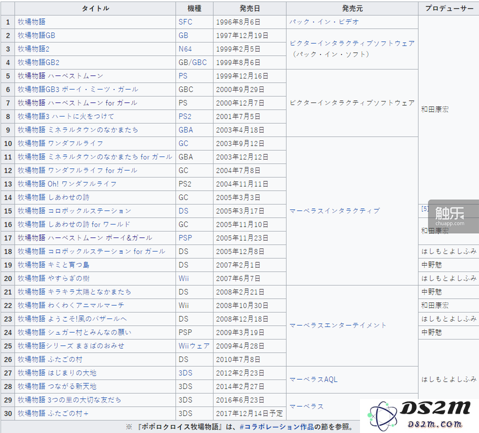Image resolution: width=479 pixels, height=433 pixels.
Task: Open the #コラボレーション作品 section link
Action: tap(277, 427)
